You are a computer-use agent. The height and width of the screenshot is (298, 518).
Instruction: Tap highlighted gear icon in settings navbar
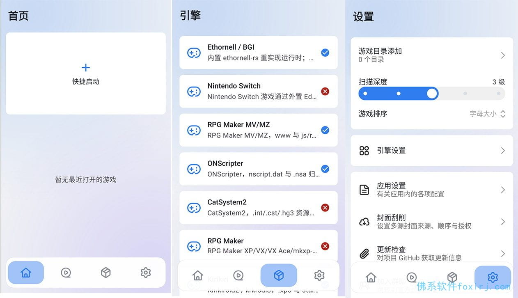493,277
